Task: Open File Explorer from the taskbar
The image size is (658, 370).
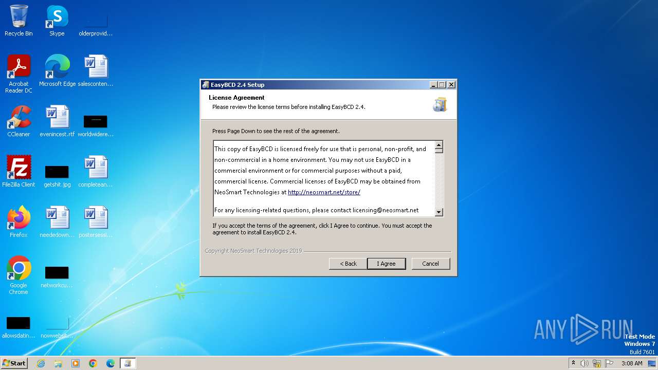Action: tap(58, 363)
